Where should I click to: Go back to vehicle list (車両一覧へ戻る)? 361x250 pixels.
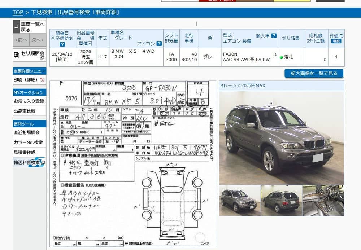30,27
